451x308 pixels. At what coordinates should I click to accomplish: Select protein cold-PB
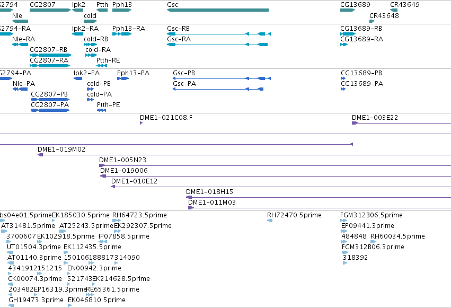click(99, 84)
